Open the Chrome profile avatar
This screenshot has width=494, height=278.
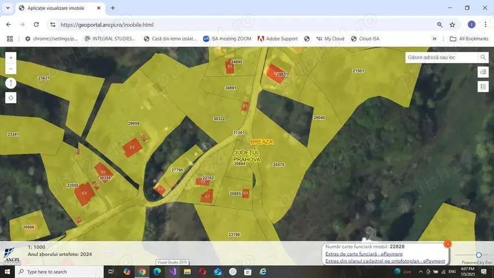tap(471, 25)
